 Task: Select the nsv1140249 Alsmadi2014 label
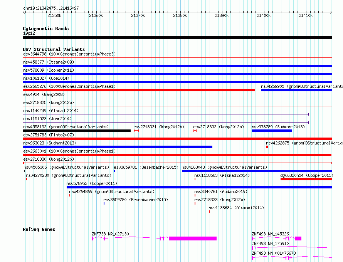tap(51, 111)
